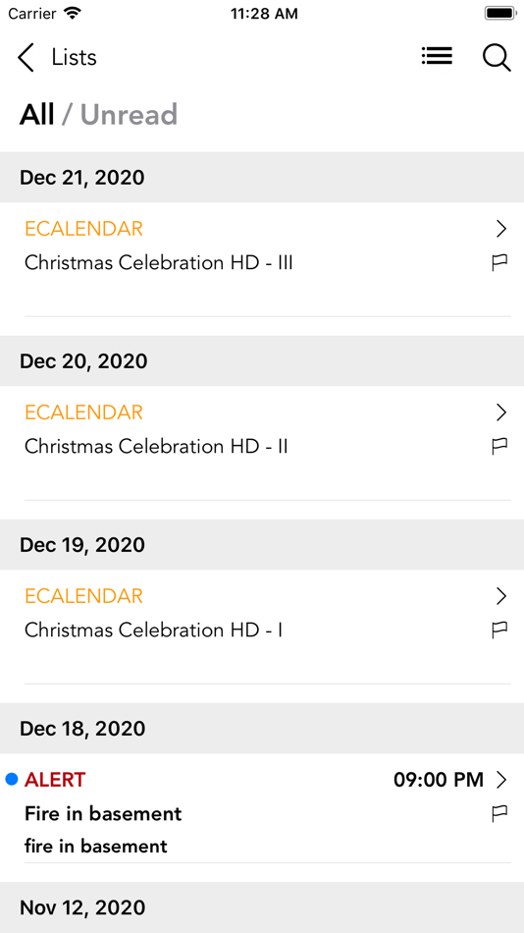Flag Christmas Celebration HD - II message
524x933 pixels.
pyautogui.click(x=499, y=446)
